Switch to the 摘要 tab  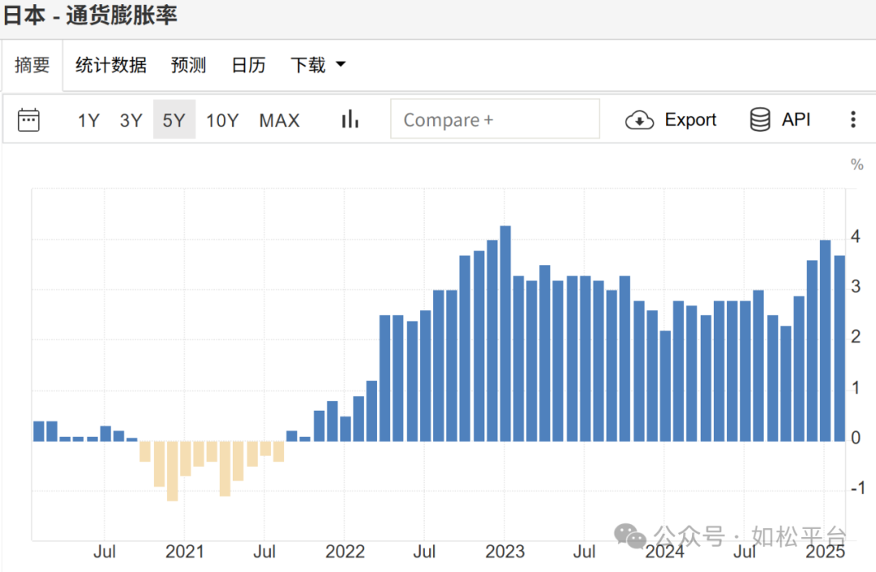pos(32,66)
